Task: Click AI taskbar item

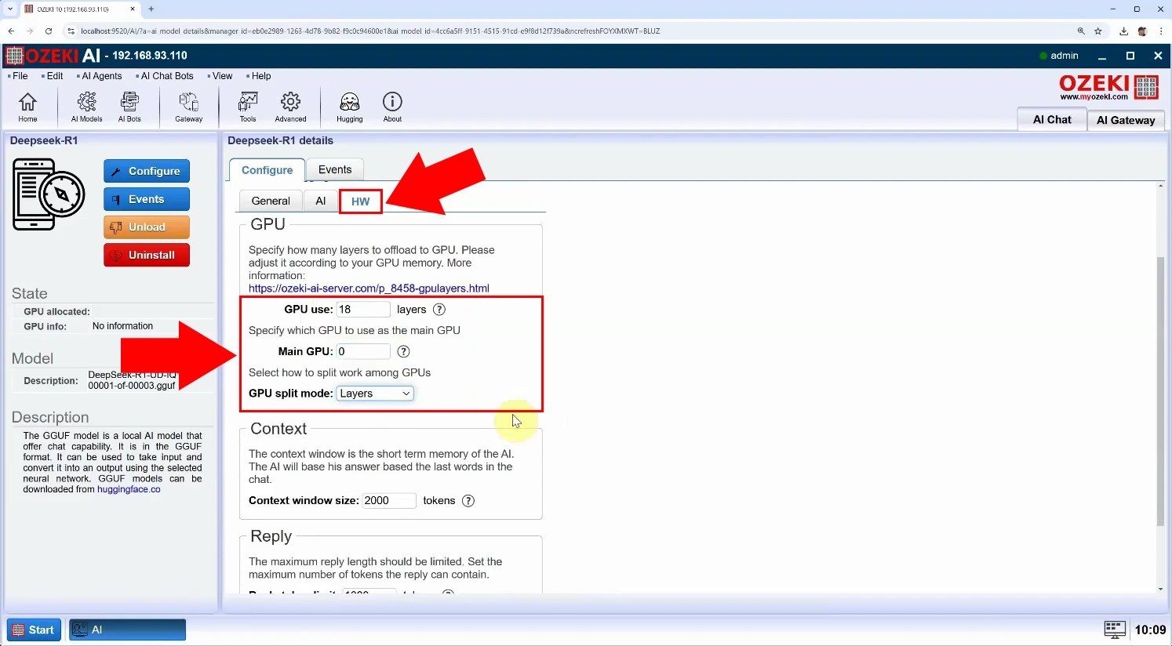Action: coord(127,630)
